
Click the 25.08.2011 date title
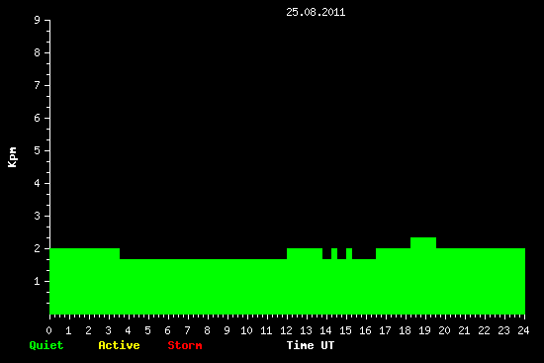(316, 12)
